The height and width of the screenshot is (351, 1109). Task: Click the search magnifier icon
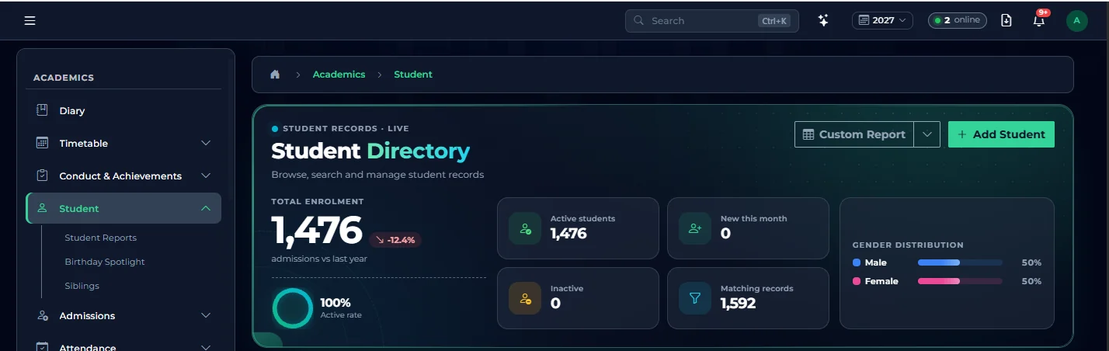pyautogui.click(x=639, y=21)
